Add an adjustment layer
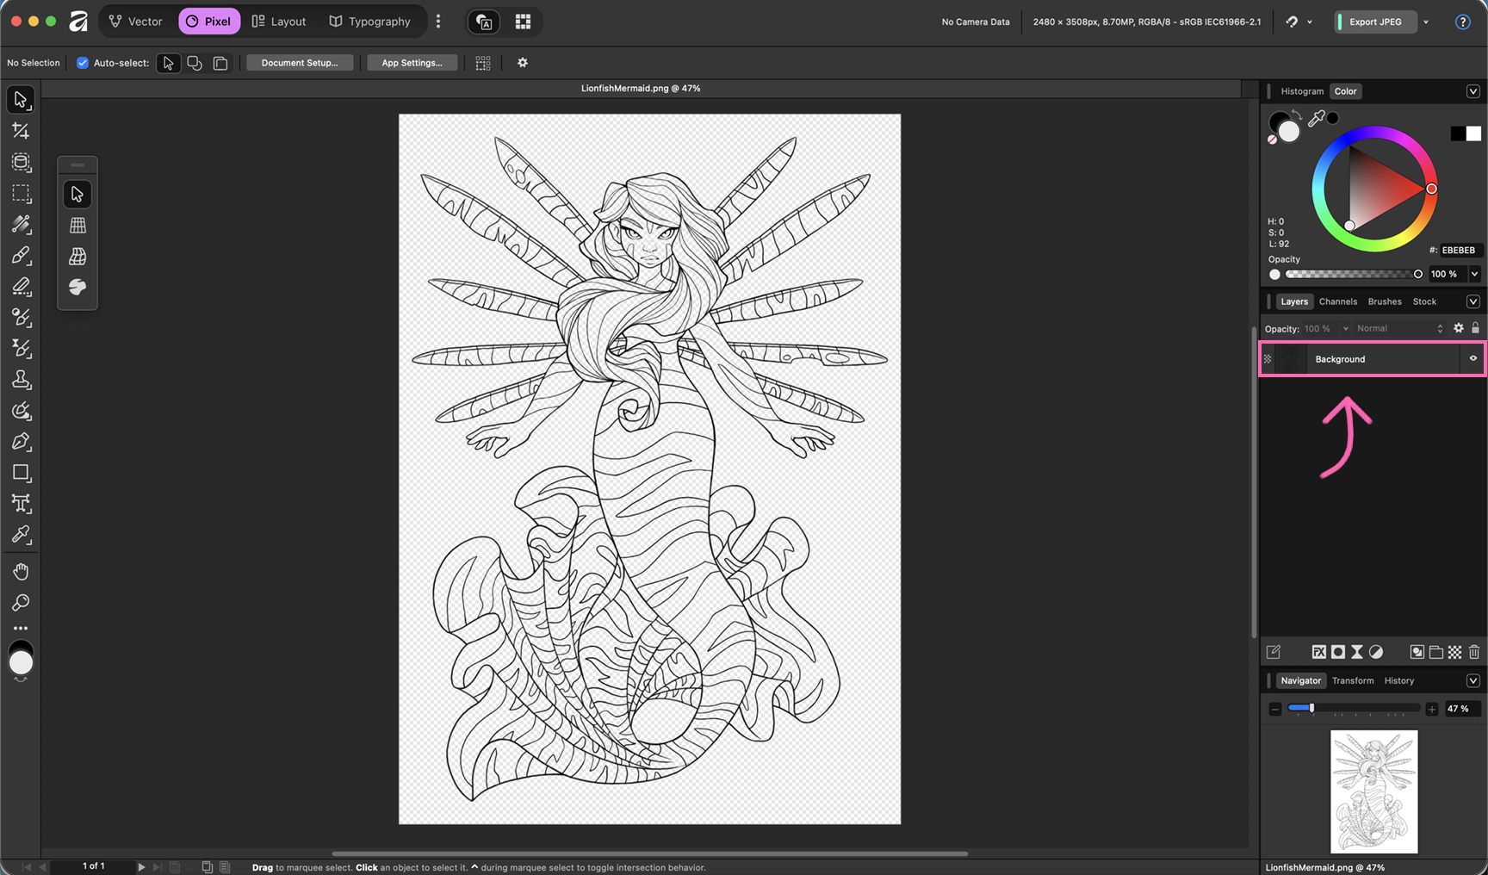The width and height of the screenshot is (1488, 875). coord(1376,652)
